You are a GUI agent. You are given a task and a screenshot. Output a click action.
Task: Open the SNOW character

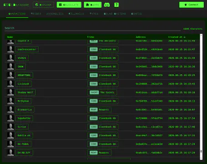coord(21,67)
